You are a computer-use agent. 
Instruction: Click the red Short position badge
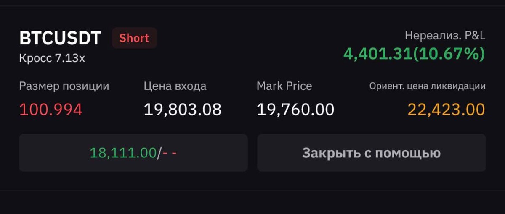point(134,38)
